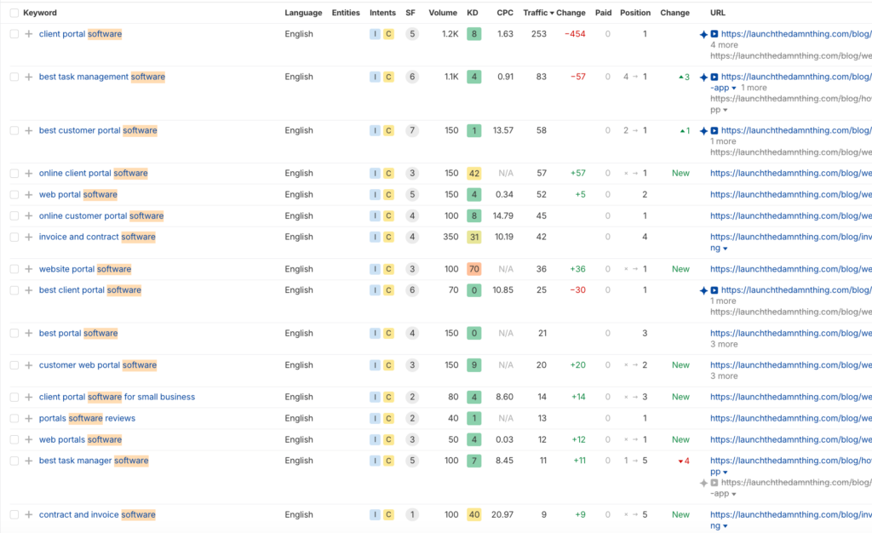The width and height of the screenshot is (872, 533).
Task: Sort by the Traffic column header
Action: click(538, 13)
